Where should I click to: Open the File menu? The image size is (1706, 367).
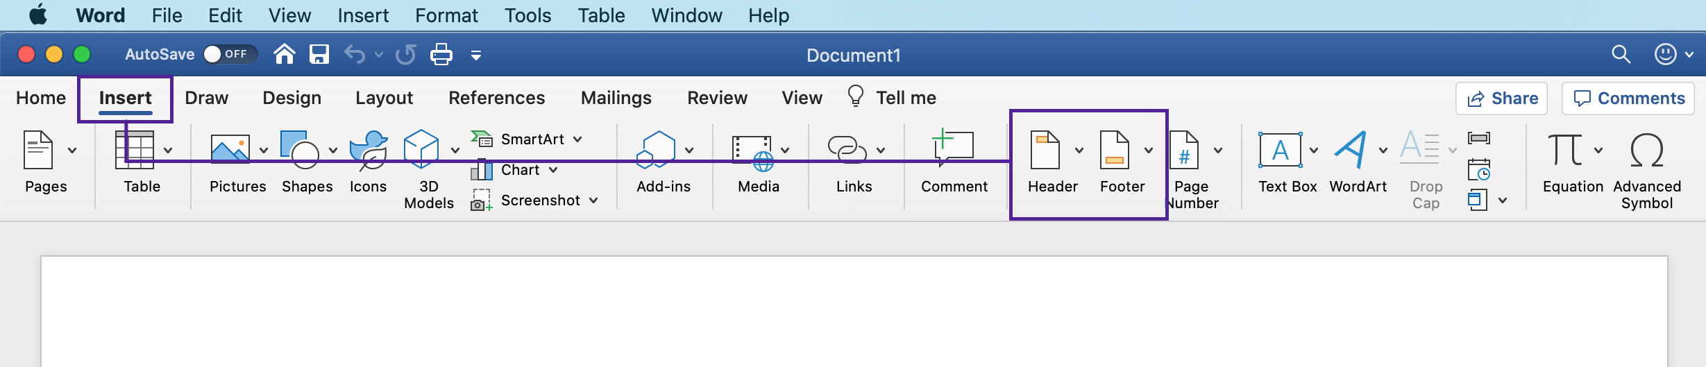point(167,15)
